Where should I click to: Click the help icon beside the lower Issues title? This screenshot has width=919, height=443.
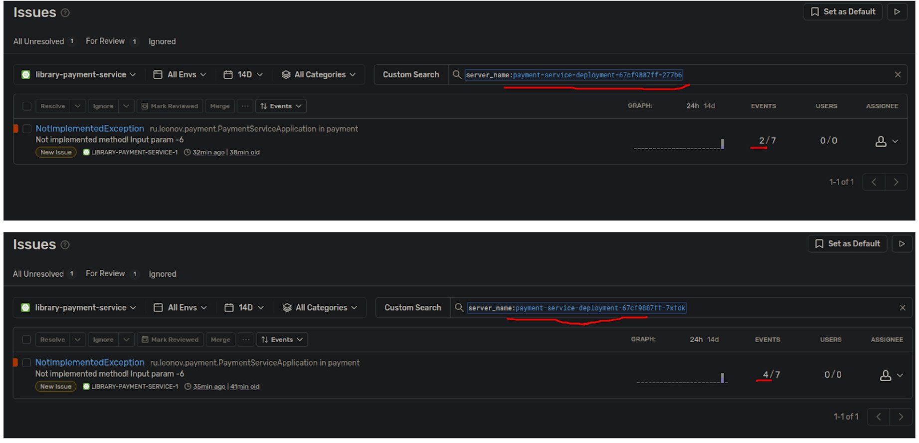point(65,245)
